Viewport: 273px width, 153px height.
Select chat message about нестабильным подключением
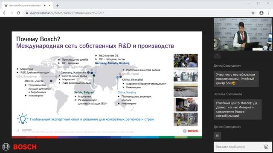[x=236, y=79]
